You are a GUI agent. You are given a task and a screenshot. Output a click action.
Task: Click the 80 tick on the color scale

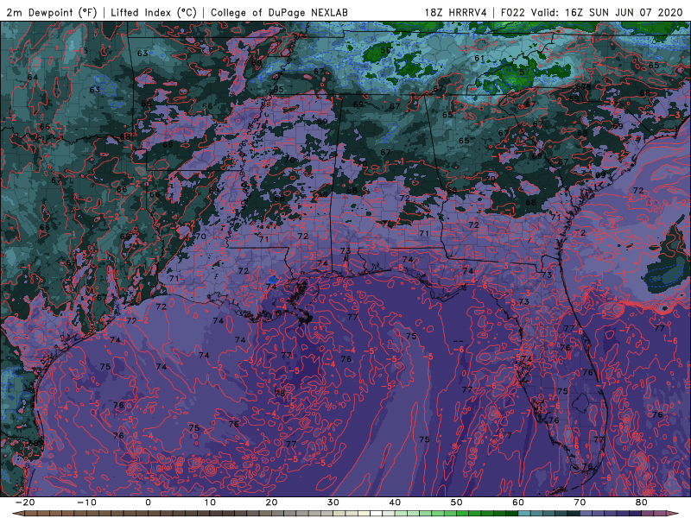(x=642, y=502)
